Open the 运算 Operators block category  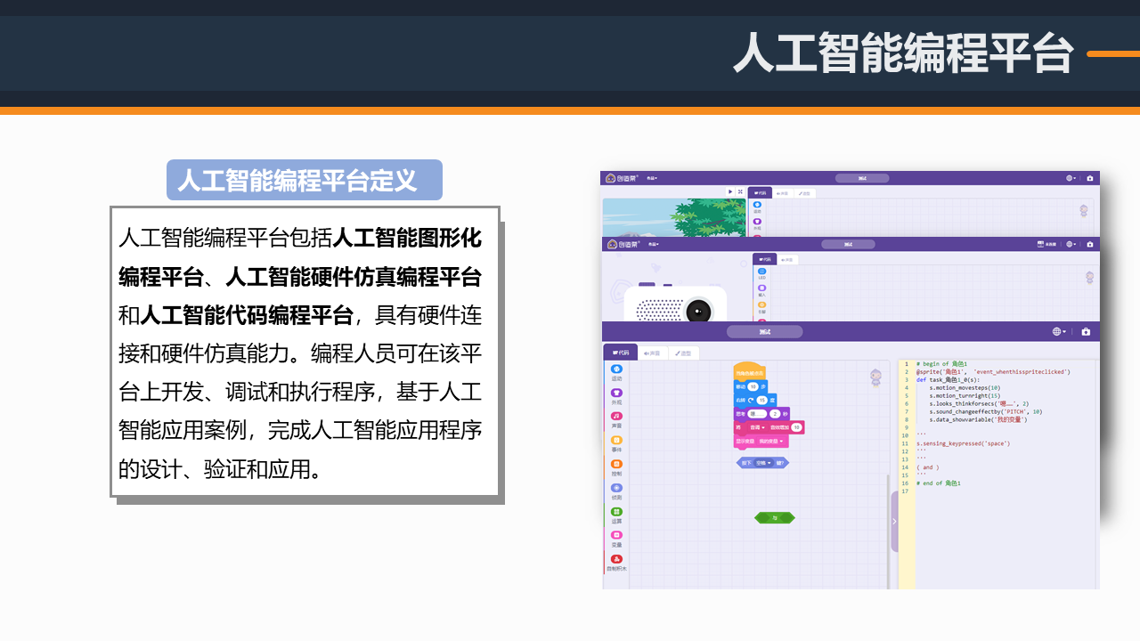pyautogui.click(x=616, y=513)
